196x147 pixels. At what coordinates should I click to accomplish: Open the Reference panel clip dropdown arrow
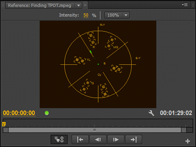point(79,5)
